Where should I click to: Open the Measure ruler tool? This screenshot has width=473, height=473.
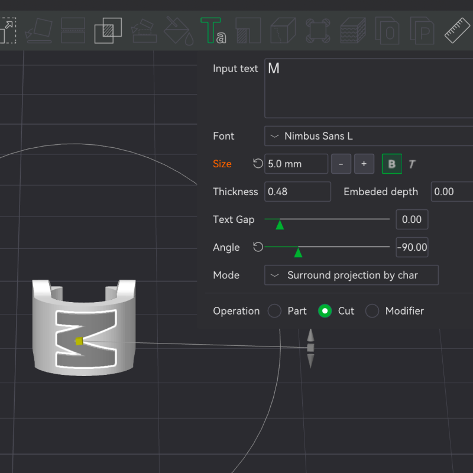458,30
